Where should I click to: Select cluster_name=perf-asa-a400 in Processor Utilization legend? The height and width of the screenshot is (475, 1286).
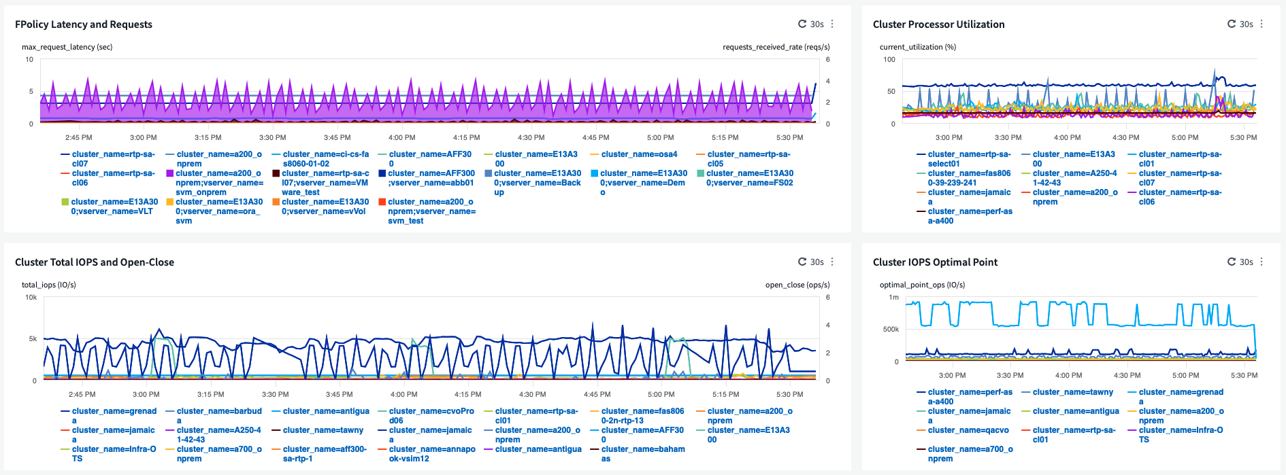[970, 216]
